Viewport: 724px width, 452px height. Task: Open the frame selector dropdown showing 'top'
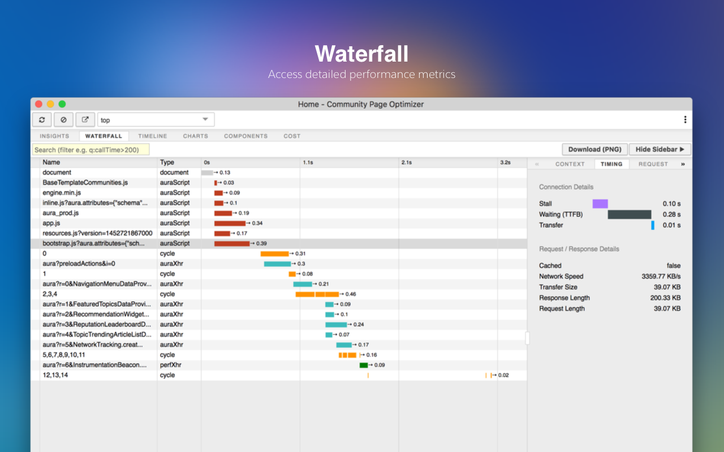pyautogui.click(x=156, y=119)
